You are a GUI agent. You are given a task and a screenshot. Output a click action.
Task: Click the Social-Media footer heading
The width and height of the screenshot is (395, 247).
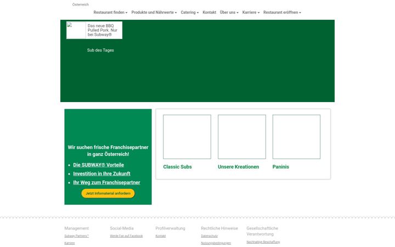coord(122,228)
